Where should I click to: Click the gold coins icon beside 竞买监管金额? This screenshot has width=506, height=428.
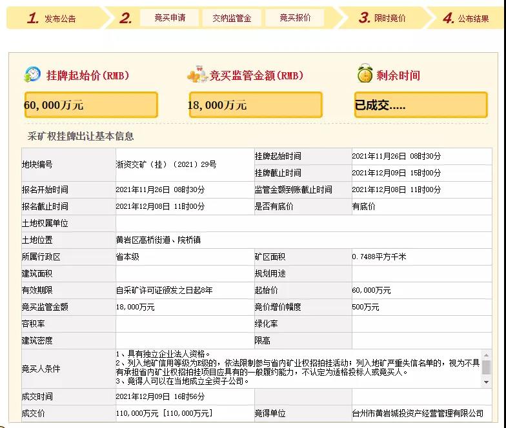(197, 75)
